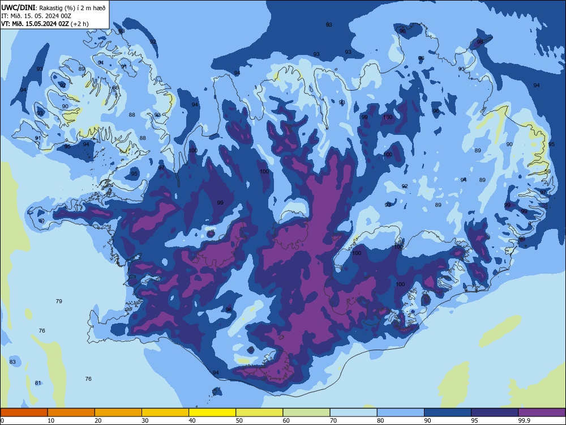Viewport: 566px width, 425px height.
Task: Click the humidity value '81' on the map
Action: click(x=38, y=382)
